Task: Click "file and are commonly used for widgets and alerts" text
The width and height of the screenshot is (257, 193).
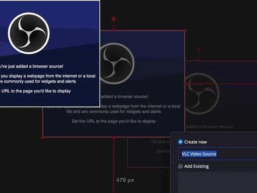Action: (114, 112)
